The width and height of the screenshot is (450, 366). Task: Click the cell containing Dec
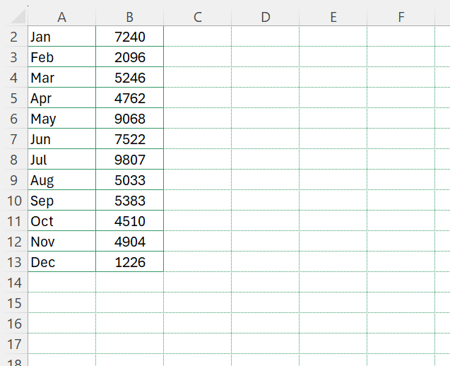(62, 262)
